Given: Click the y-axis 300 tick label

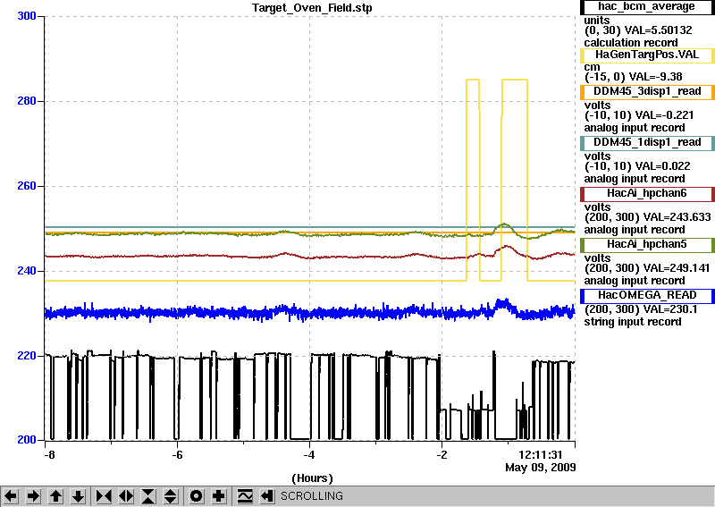Looking at the screenshot, I should click(27, 16).
